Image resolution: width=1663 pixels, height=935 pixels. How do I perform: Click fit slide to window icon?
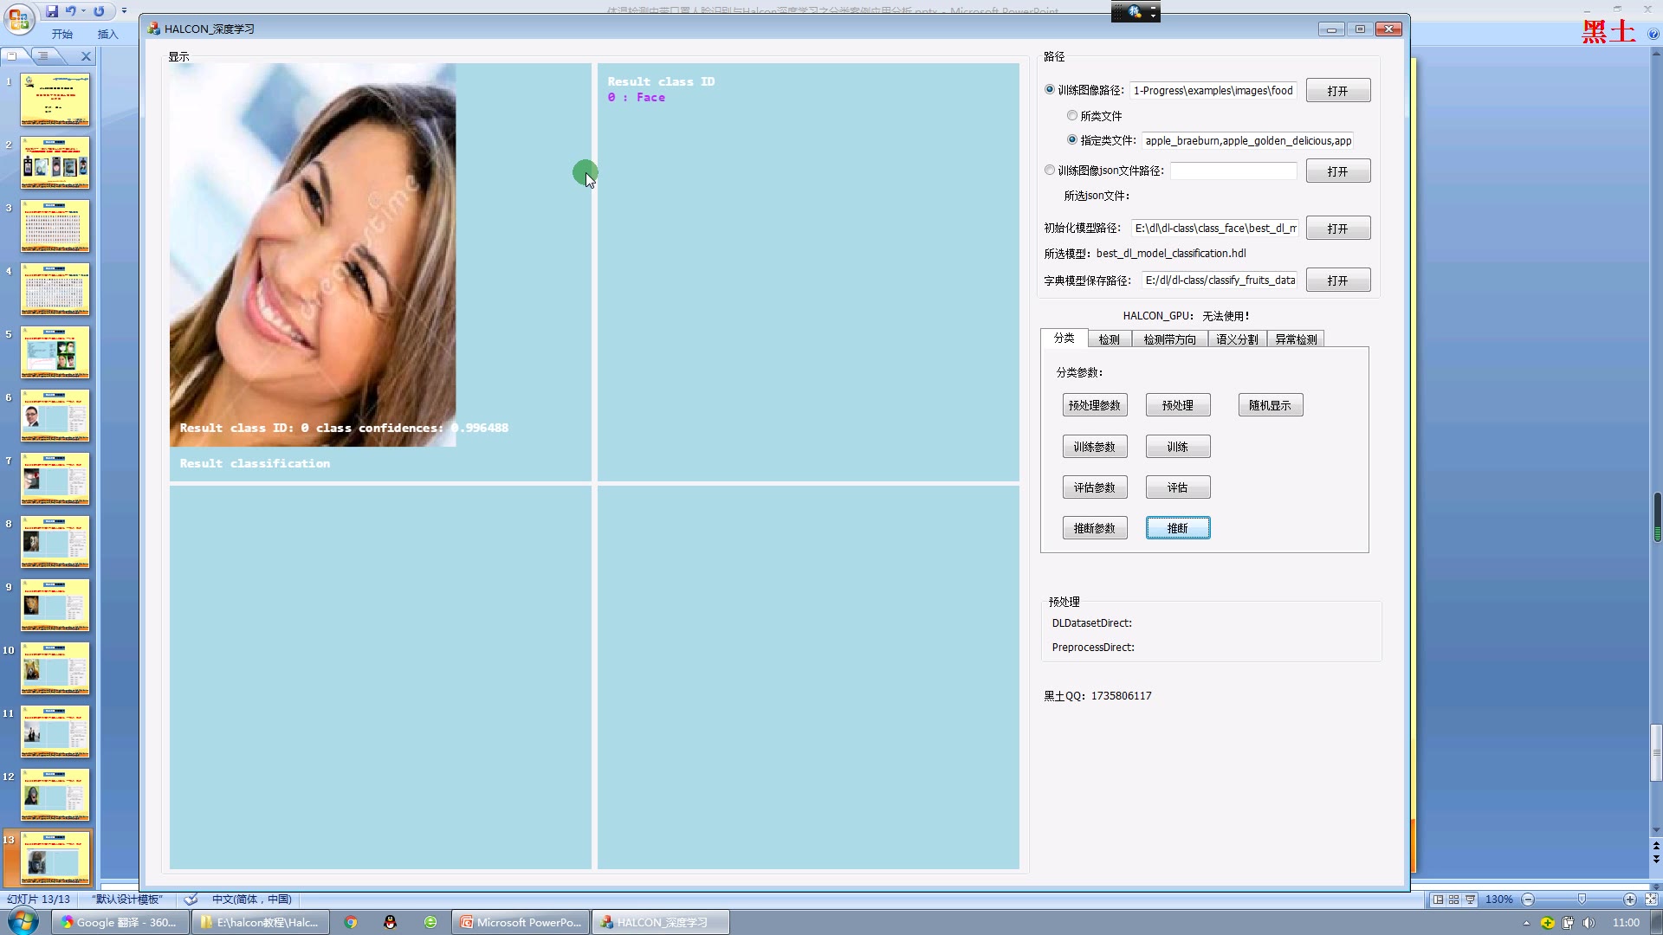(x=1650, y=900)
